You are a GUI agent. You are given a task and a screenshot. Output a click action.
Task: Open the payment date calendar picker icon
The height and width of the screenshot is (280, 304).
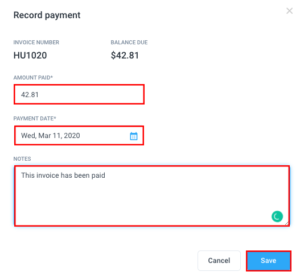[134, 136]
